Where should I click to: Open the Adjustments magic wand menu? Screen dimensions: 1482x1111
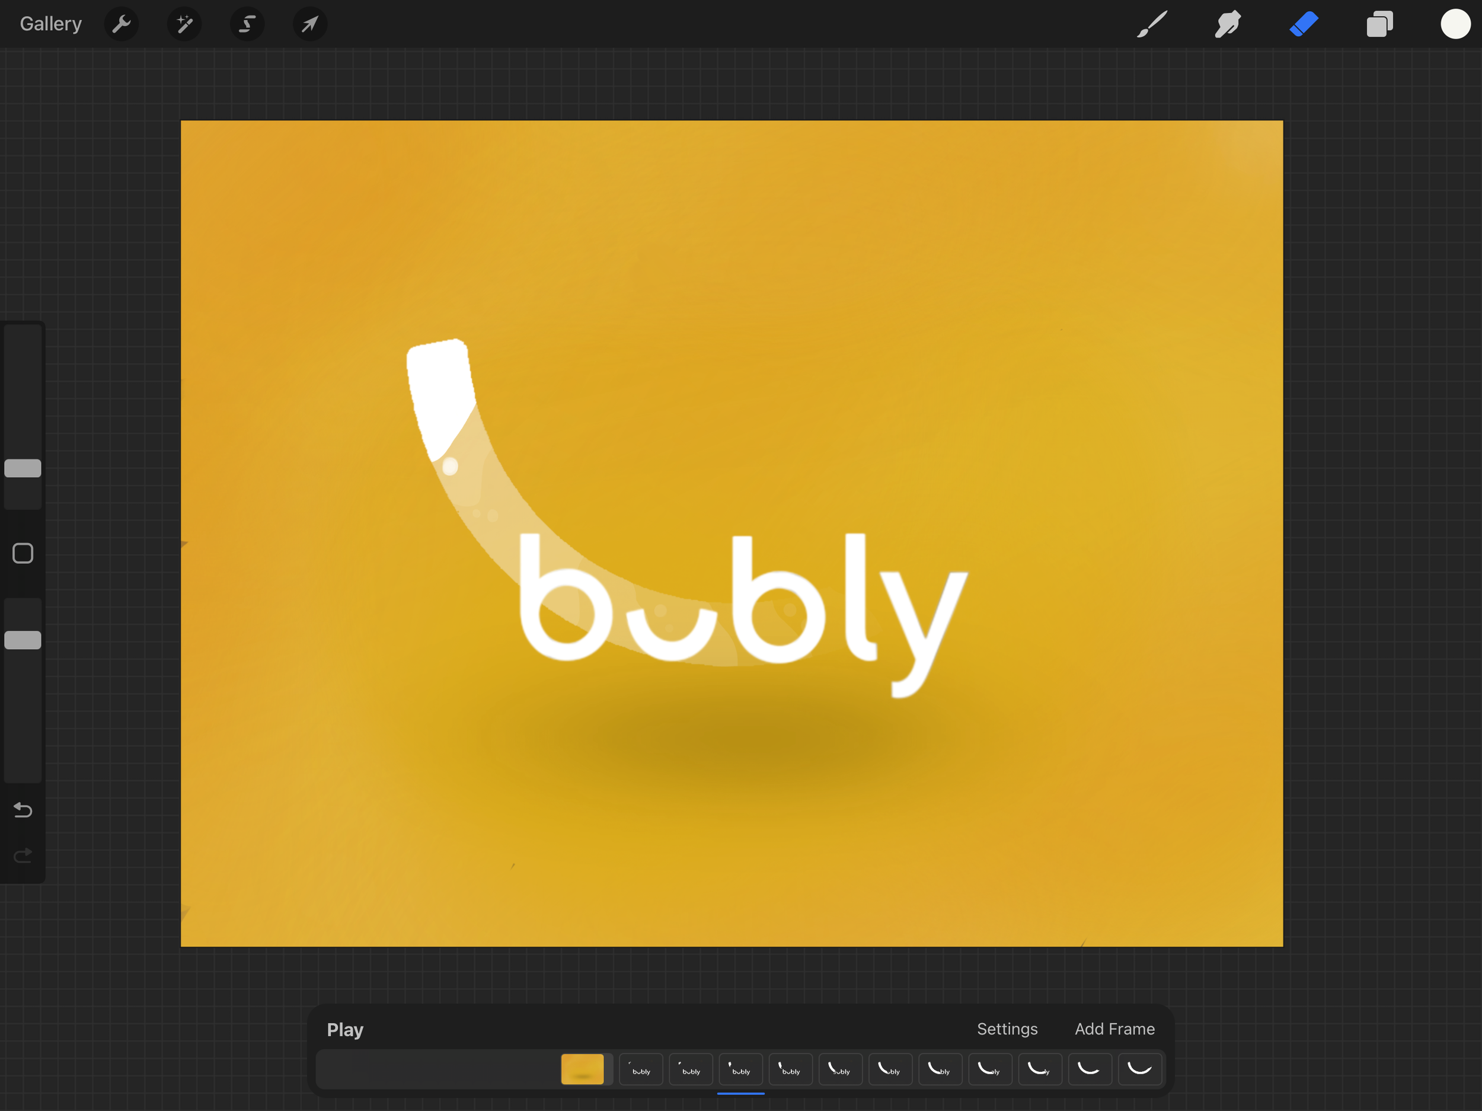tap(184, 24)
